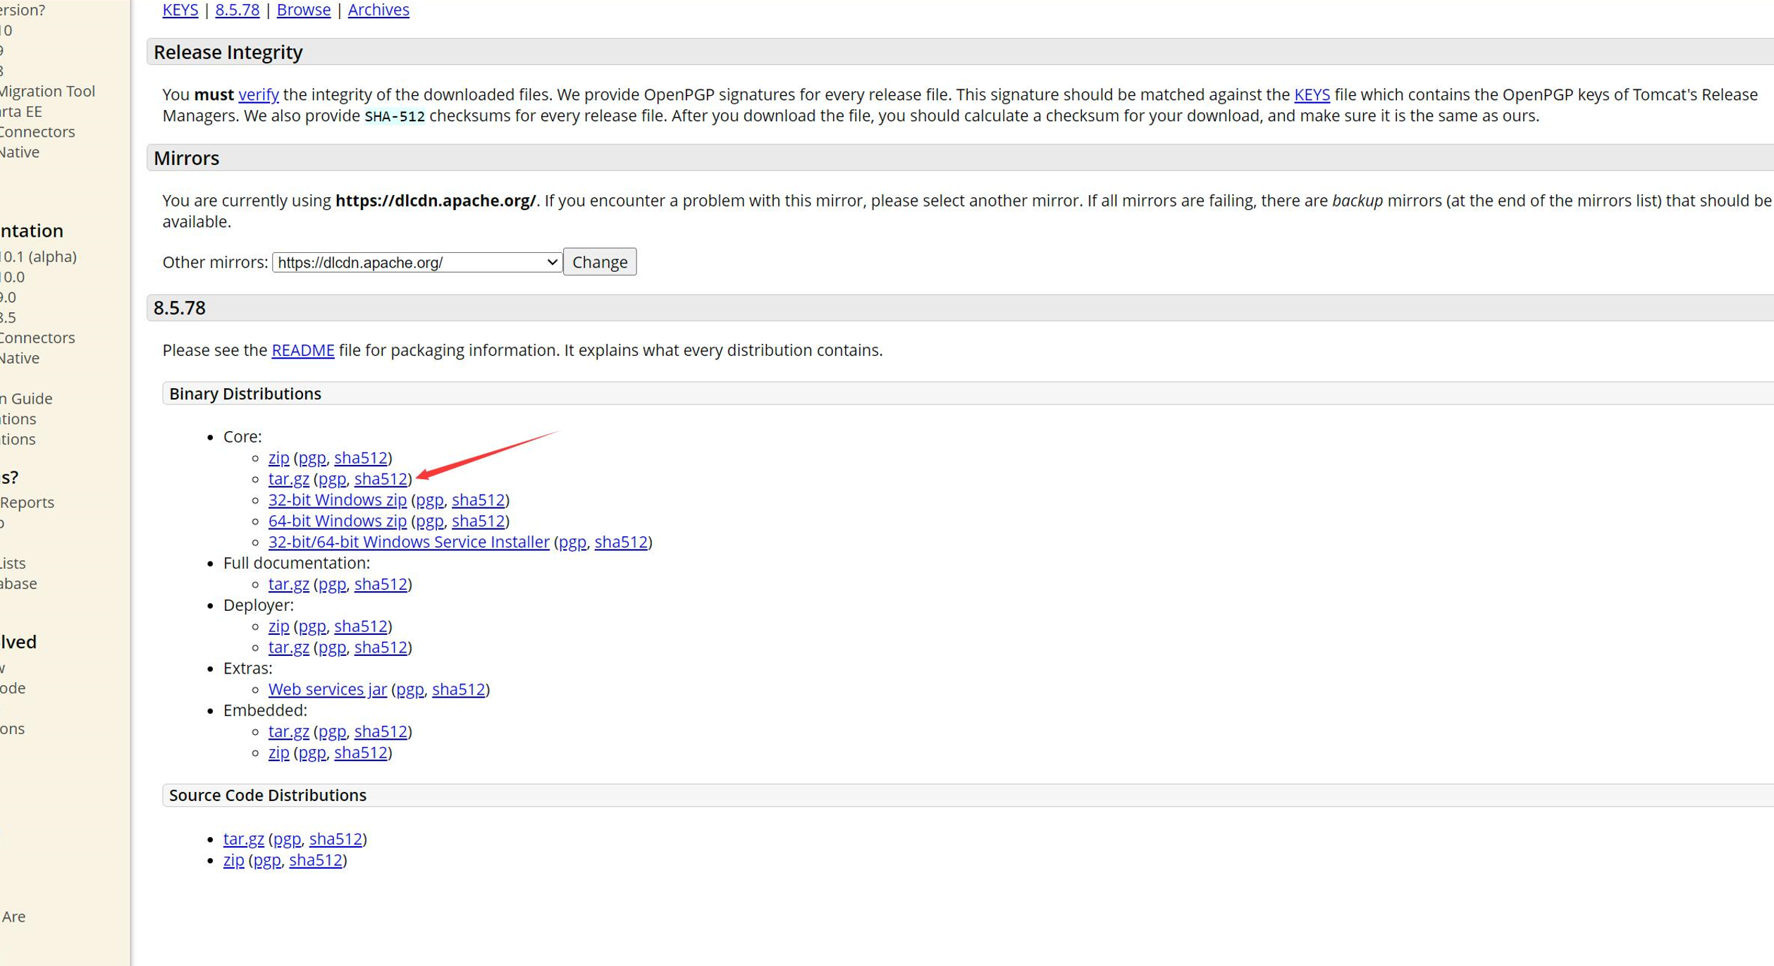The height and width of the screenshot is (966, 1774).
Task: Jump to the 8.5.78 anchor link at top
Action: [x=238, y=10]
